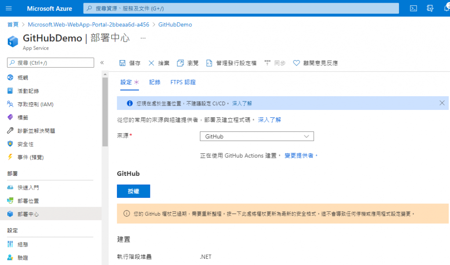Click the sidebar scrollbar up arrow
The height and width of the screenshot is (265, 450).
(x=105, y=74)
